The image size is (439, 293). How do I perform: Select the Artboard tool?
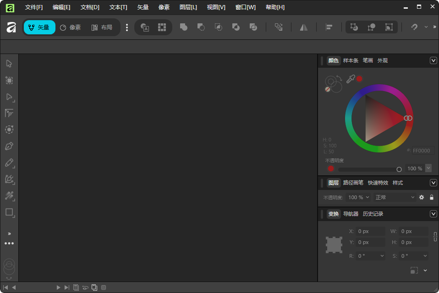click(x=9, y=81)
